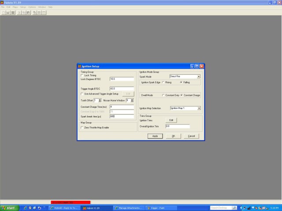Click the Open file toolbar icon
This screenshot has width=282, height=211.
pos(8,13)
